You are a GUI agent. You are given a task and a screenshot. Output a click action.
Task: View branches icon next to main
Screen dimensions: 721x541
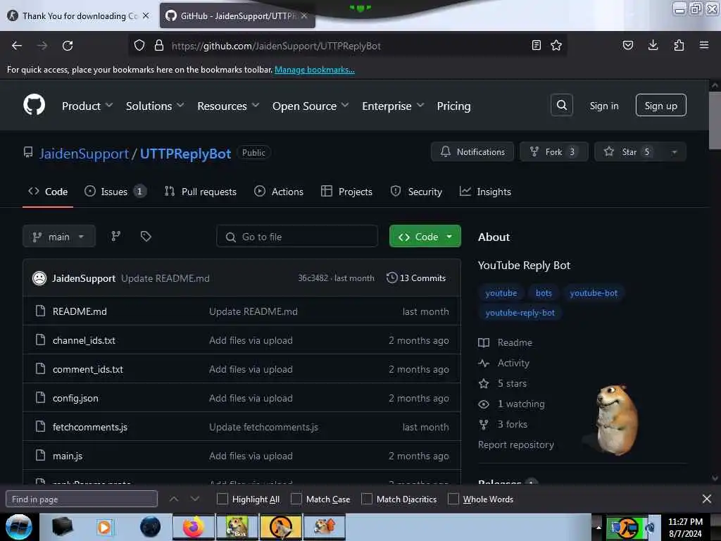[x=116, y=237]
